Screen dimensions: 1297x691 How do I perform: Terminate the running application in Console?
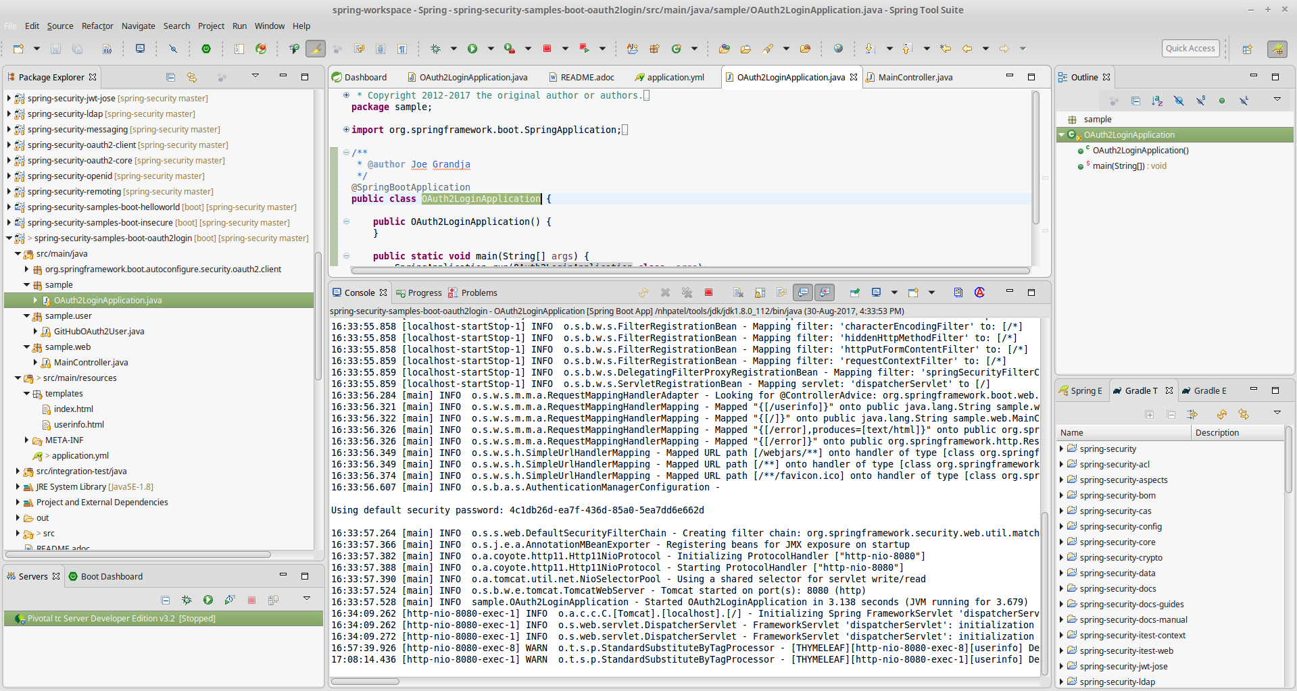[x=708, y=292]
